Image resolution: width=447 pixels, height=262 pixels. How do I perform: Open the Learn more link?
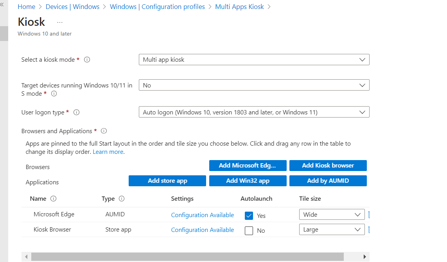[x=108, y=152]
